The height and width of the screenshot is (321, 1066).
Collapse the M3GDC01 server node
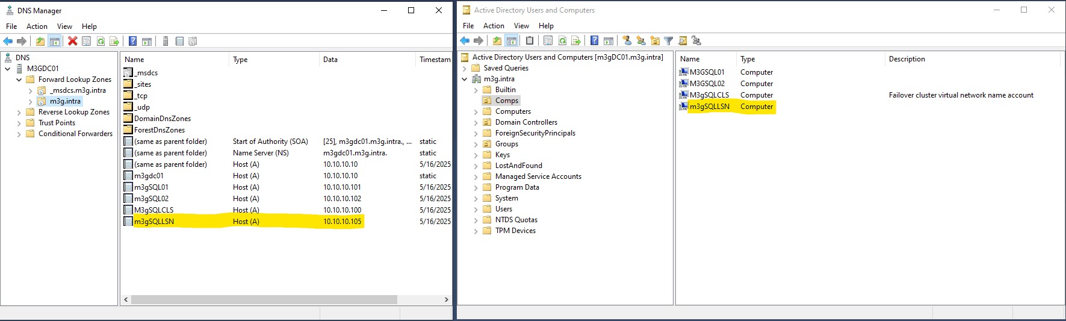click(8, 69)
